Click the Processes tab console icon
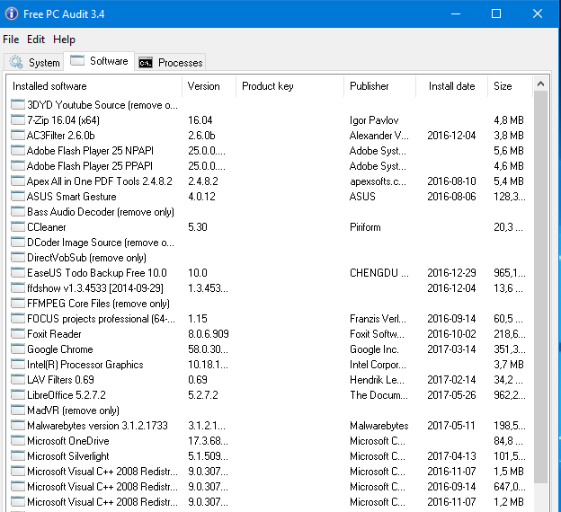 pos(146,63)
